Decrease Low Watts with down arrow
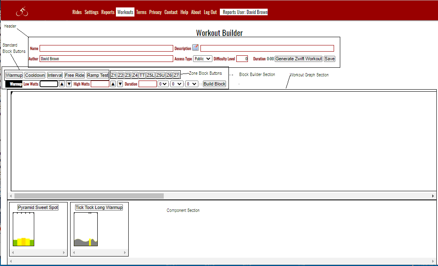 [x=69, y=84]
